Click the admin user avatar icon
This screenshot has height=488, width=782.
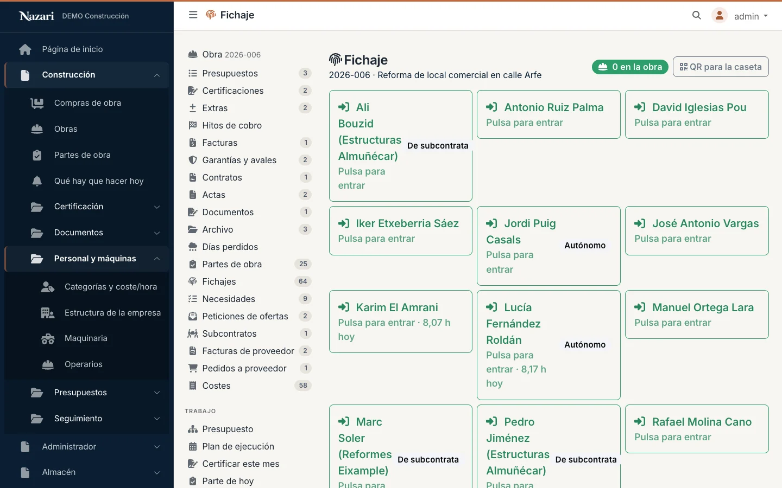point(720,16)
